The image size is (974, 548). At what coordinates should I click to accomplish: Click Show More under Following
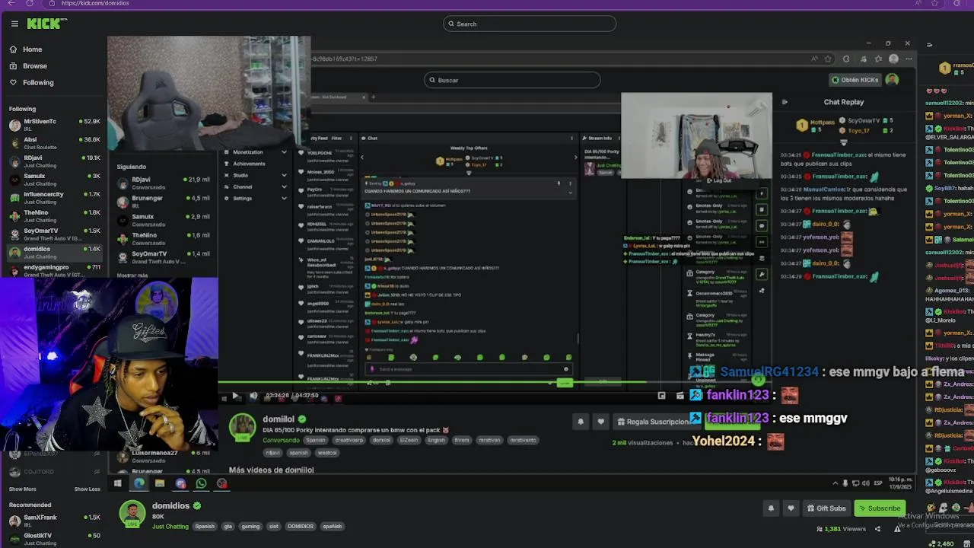click(x=23, y=489)
